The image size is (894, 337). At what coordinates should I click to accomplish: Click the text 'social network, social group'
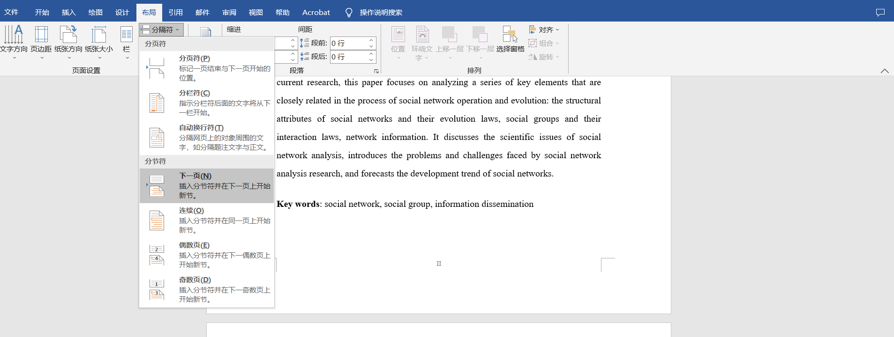click(x=377, y=204)
